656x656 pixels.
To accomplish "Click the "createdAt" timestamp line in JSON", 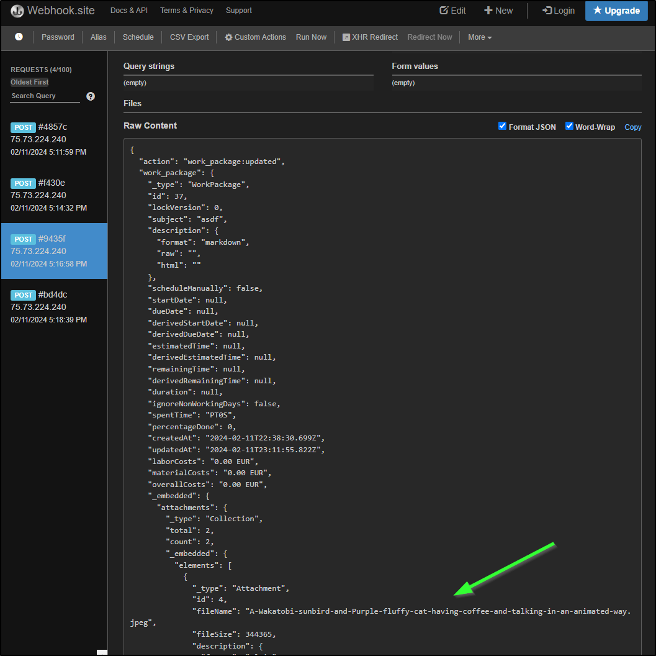I will (x=236, y=438).
